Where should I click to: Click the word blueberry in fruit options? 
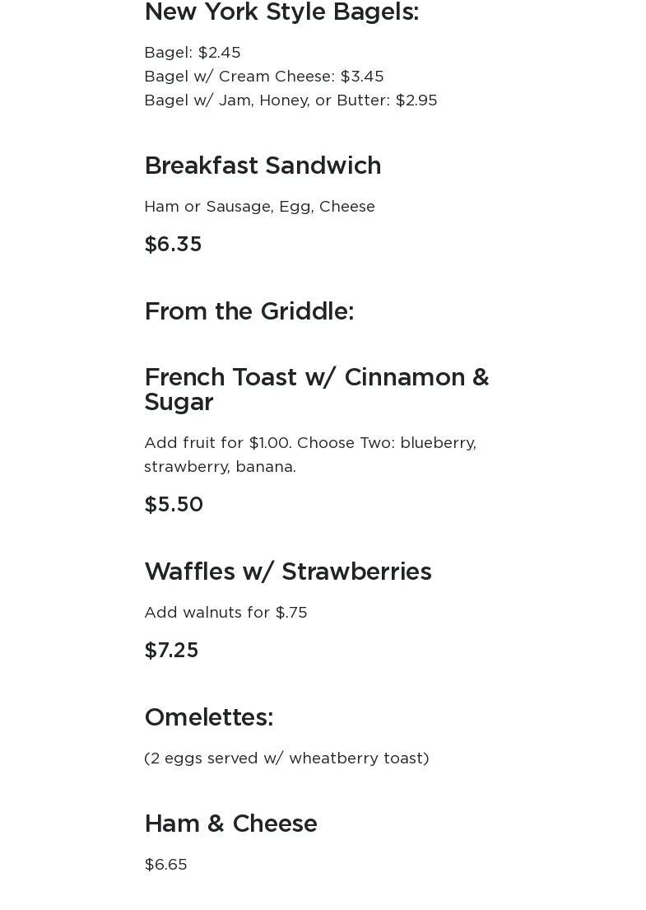click(437, 443)
